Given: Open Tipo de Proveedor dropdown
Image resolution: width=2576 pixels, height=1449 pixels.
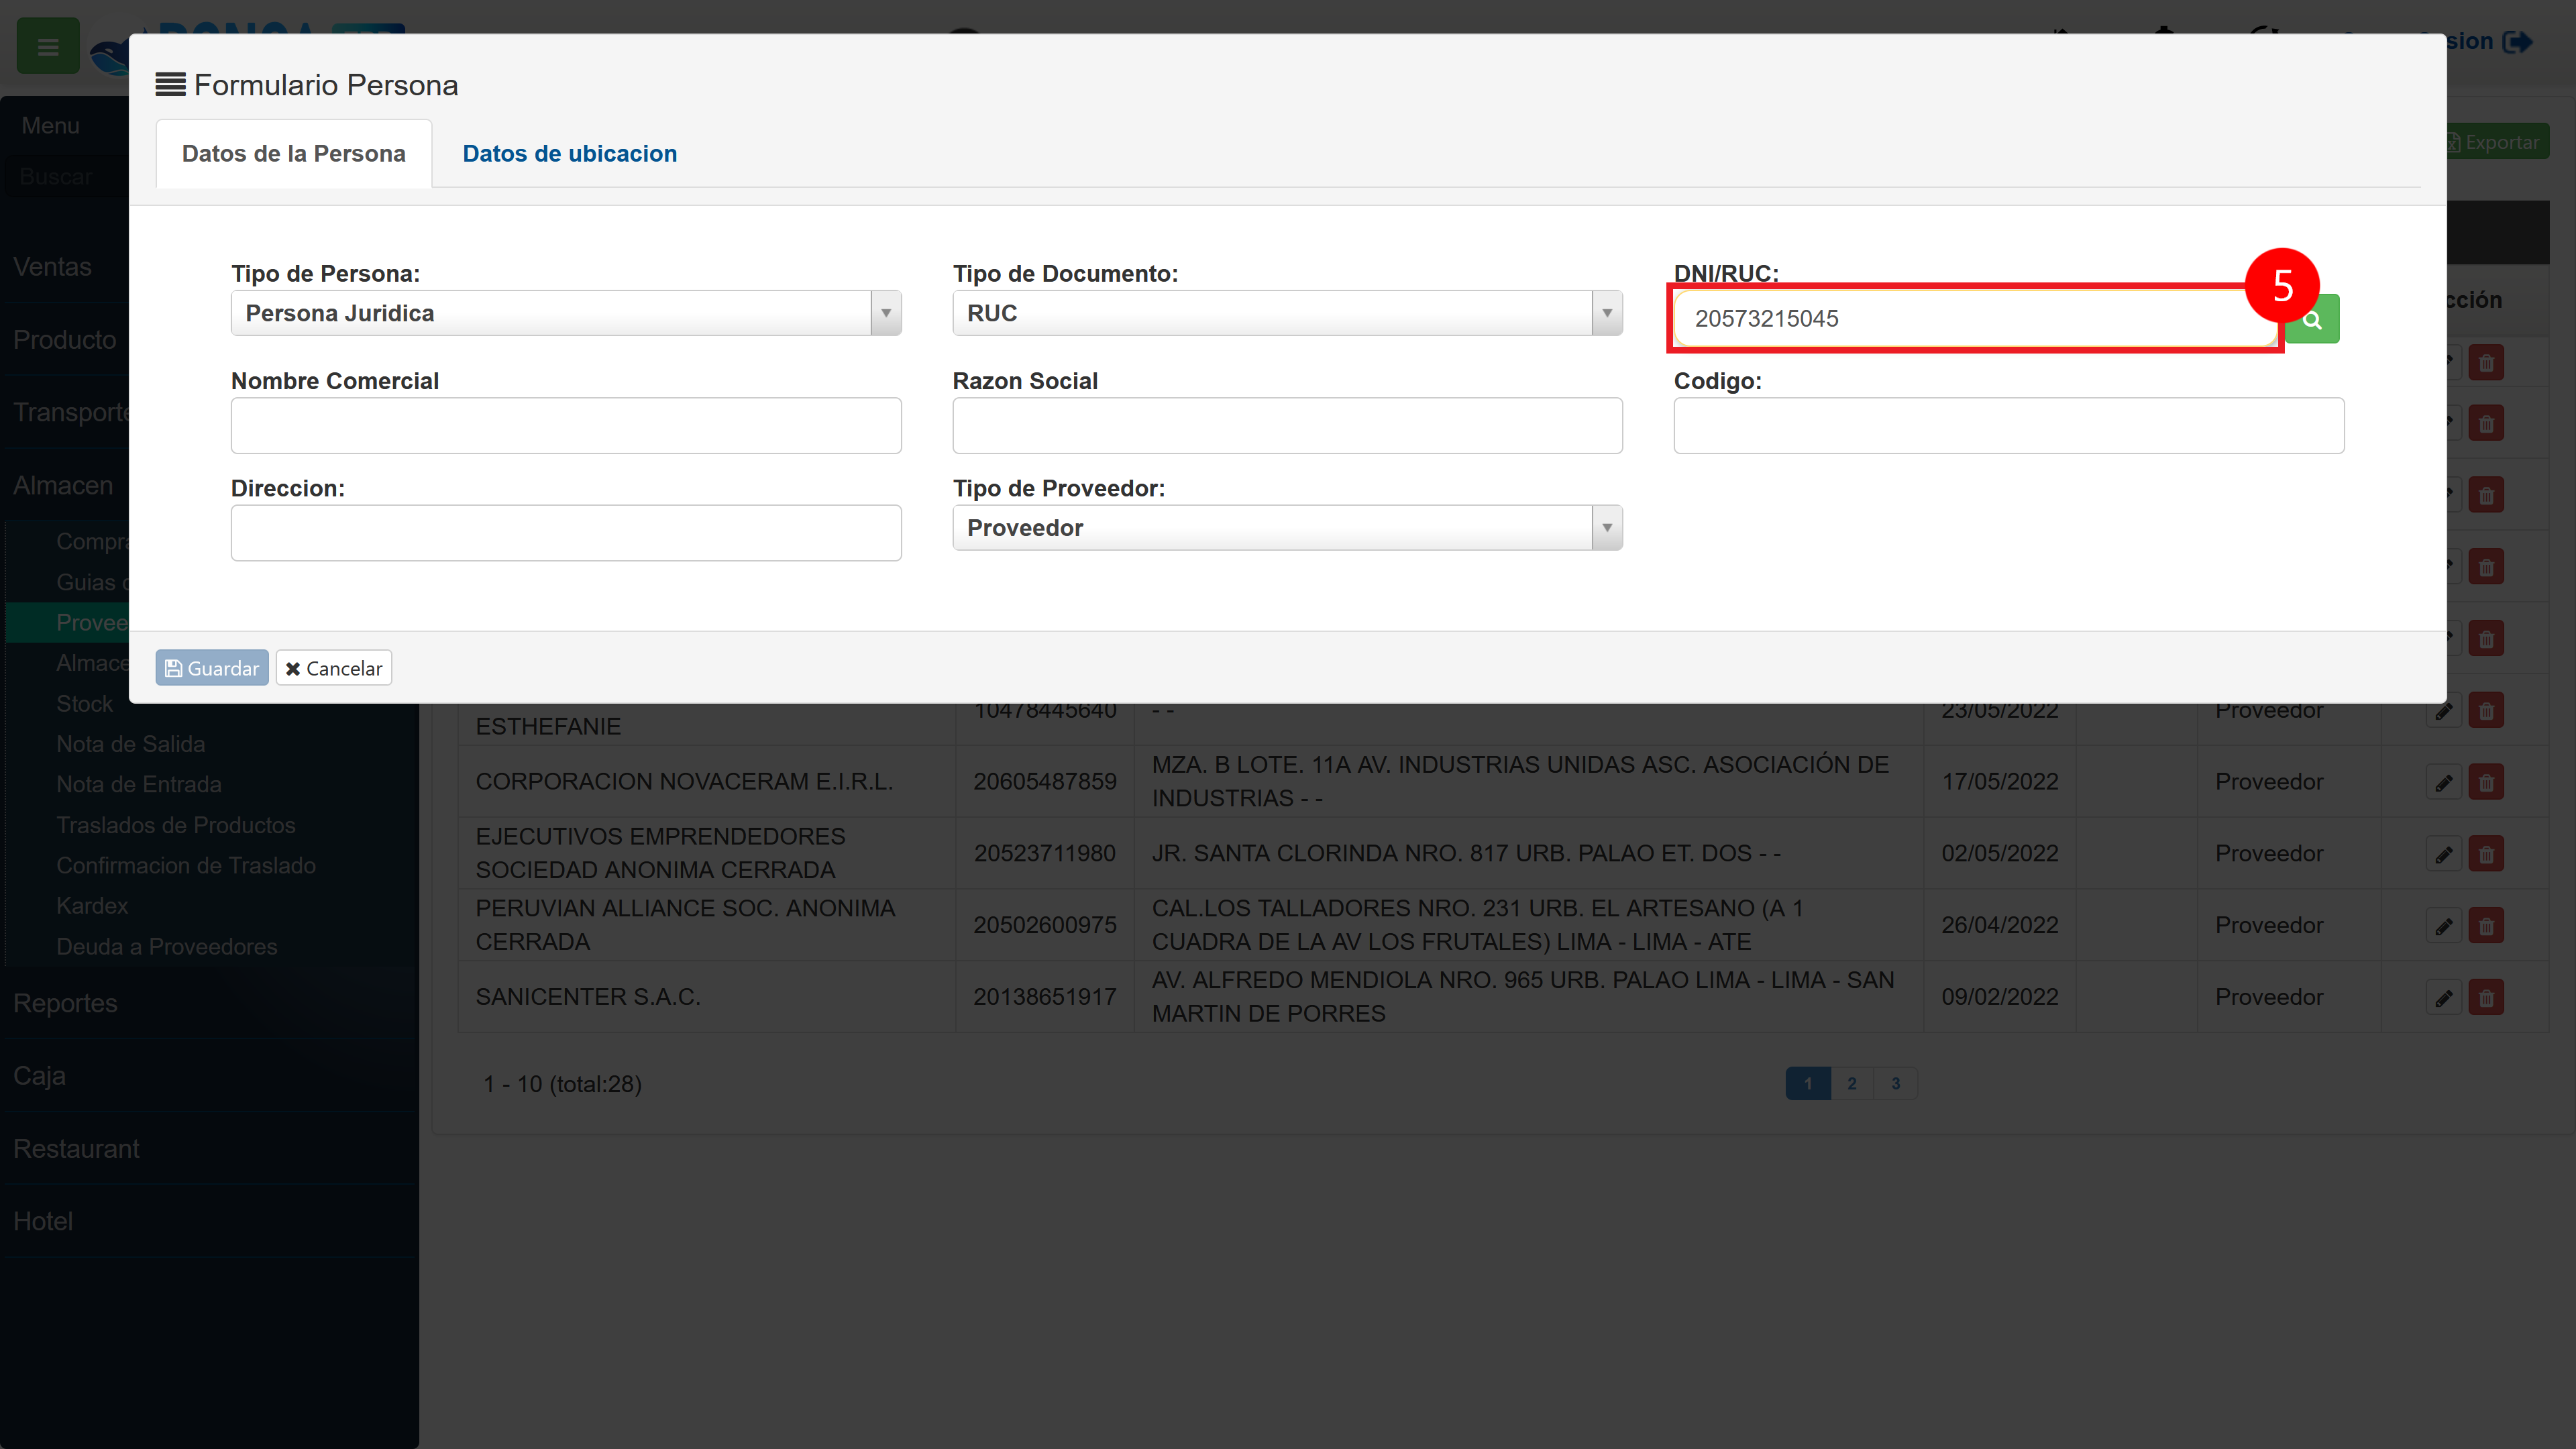Looking at the screenshot, I should [1287, 528].
